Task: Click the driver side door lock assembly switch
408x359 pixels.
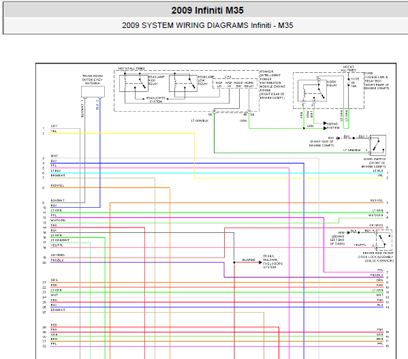Action: [383, 240]
